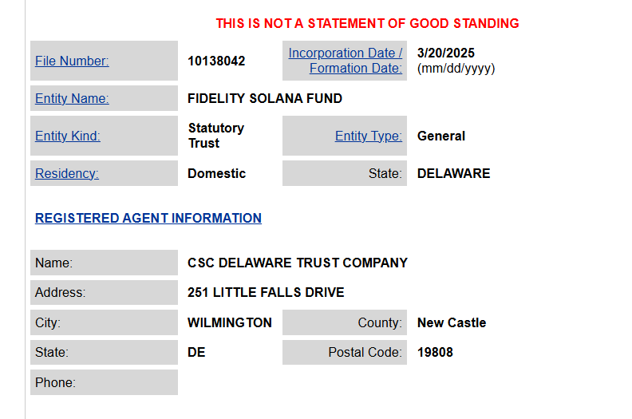Image resolution: width=632 pixels, height=419 pixels.
Task: Click the Domestic residency value
Action: click(x=216, y=173)
